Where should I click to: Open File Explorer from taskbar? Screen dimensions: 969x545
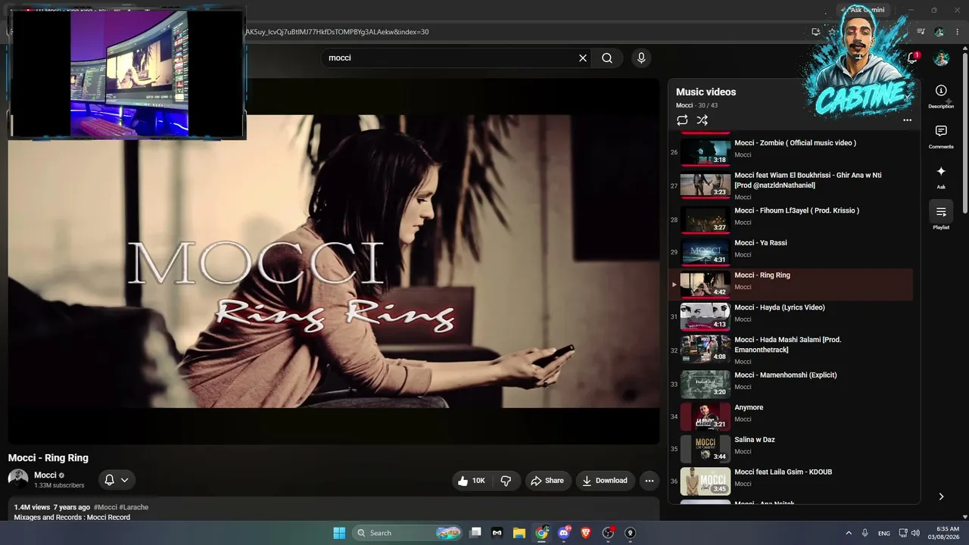519,533
